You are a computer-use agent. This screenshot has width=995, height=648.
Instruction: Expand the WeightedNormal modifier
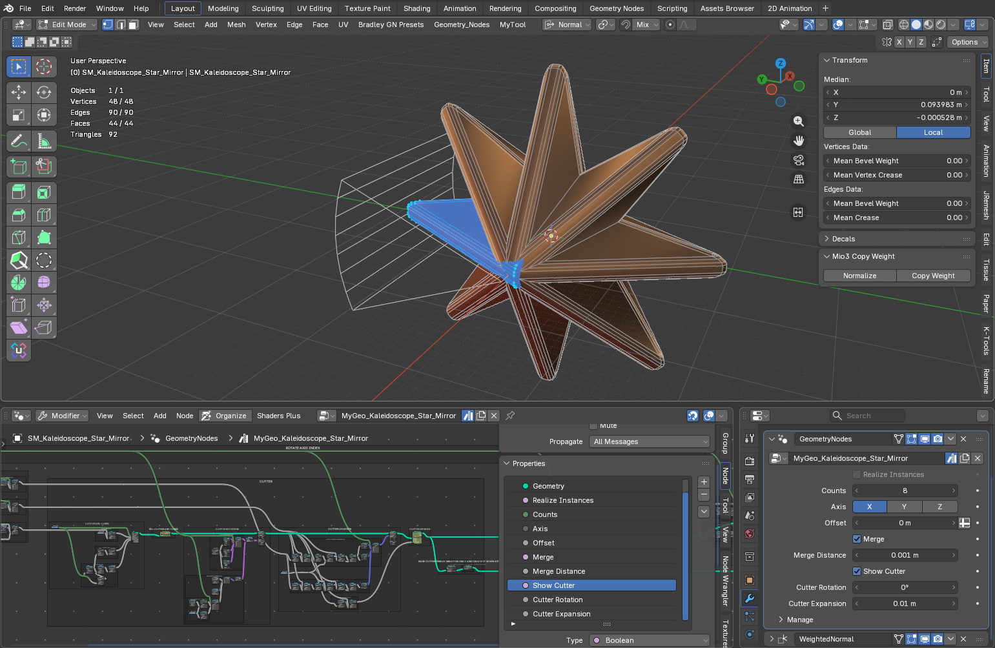tap(771, 639)
